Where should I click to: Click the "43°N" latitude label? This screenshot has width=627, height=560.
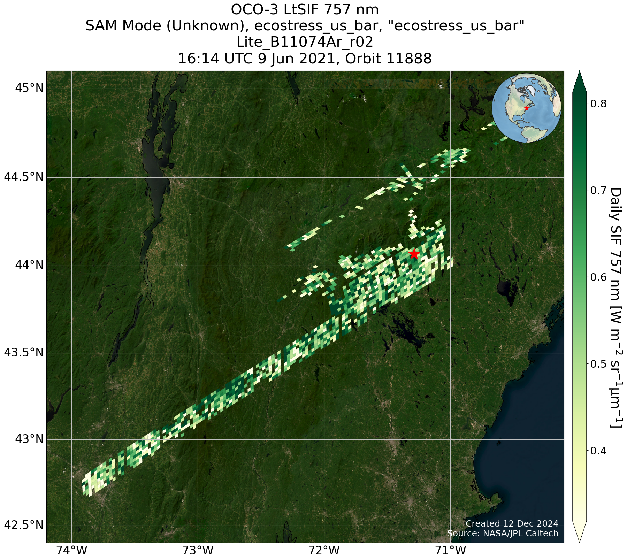(29, 439)
